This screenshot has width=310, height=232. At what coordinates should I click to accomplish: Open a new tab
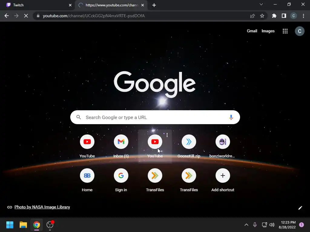coord(154,5)
